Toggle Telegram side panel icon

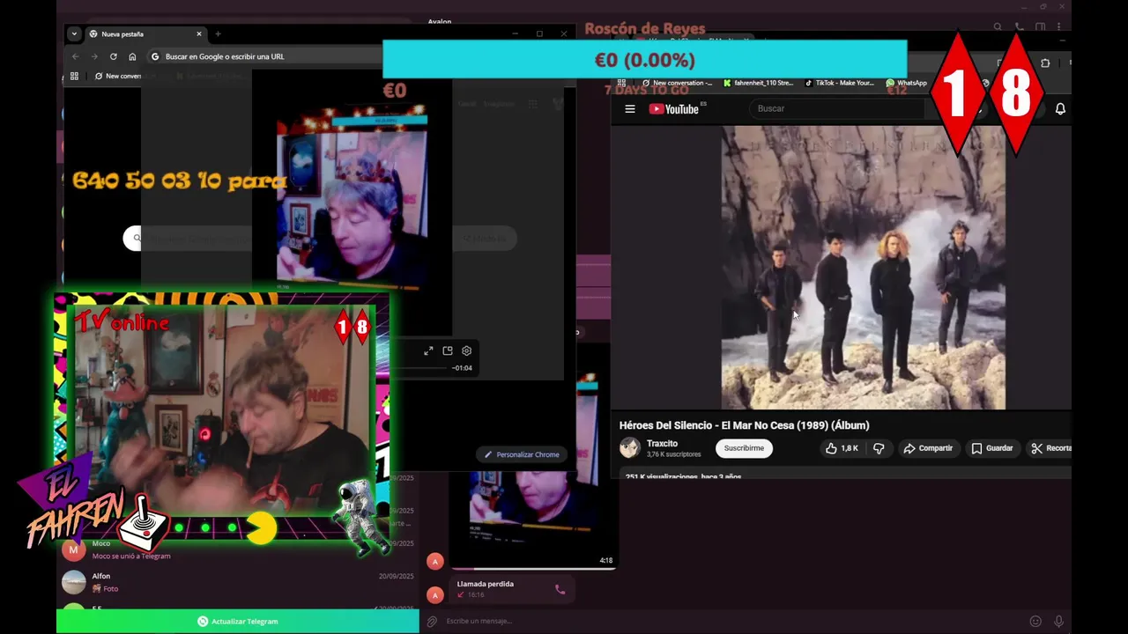[x=1041, y=27]
